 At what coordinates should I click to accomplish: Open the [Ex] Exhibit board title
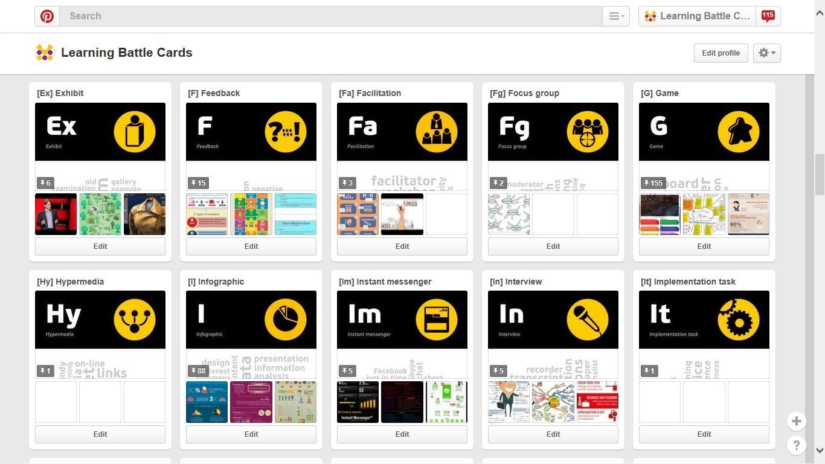point(60,93)
